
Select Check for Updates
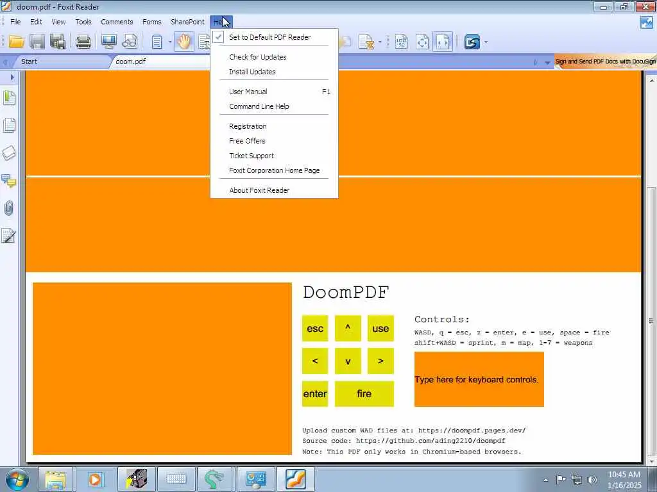tap(274, 57)
